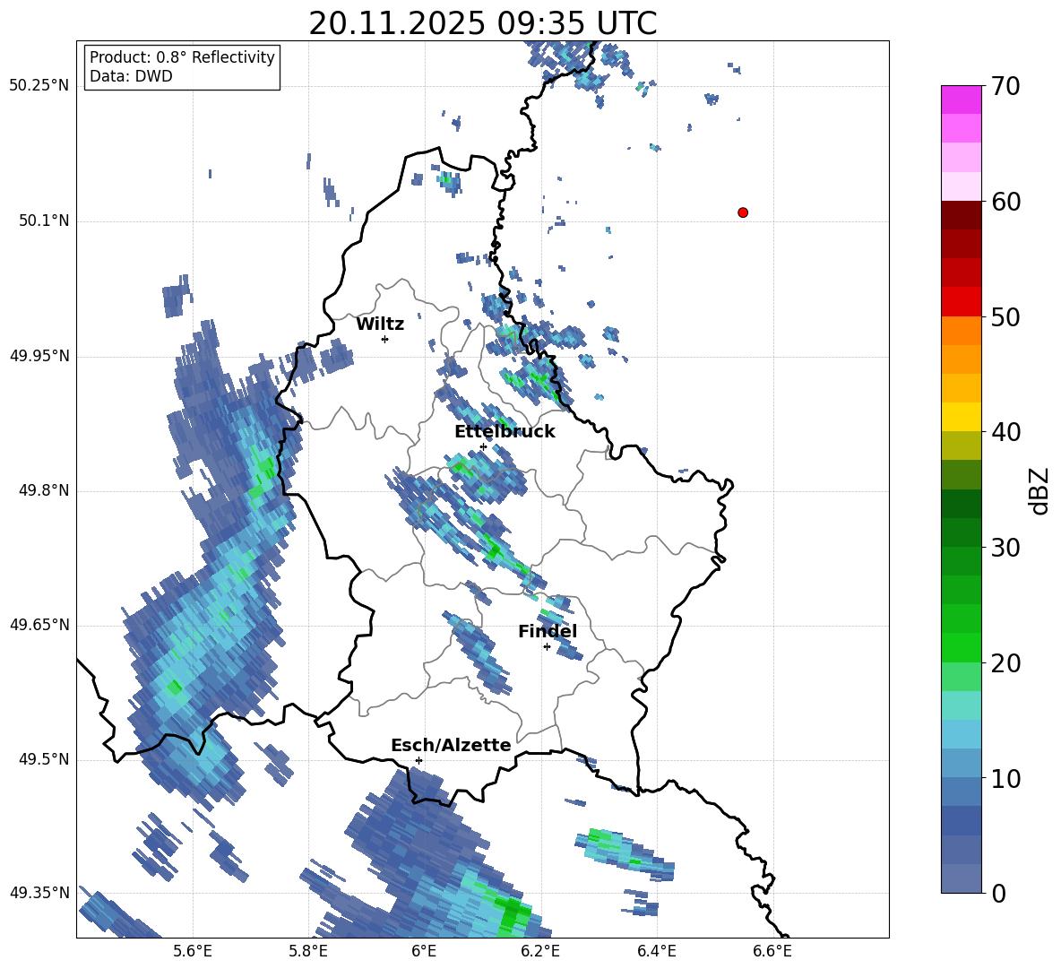Click the red dot radar marker
1061x969 pixels.
[743, 212]
